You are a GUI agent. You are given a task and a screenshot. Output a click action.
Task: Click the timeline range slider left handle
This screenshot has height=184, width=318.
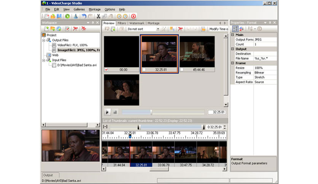(x=139, y=127)
